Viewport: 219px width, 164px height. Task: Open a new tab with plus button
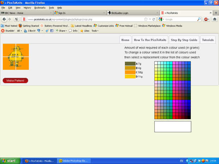(x=216, y=13)
